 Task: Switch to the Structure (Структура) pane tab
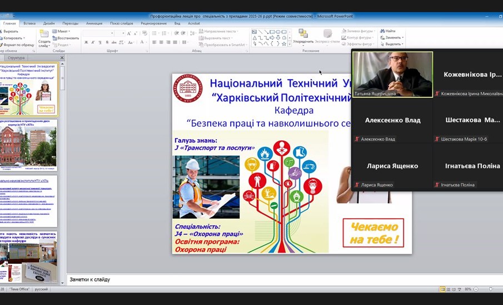pos(16,58)
